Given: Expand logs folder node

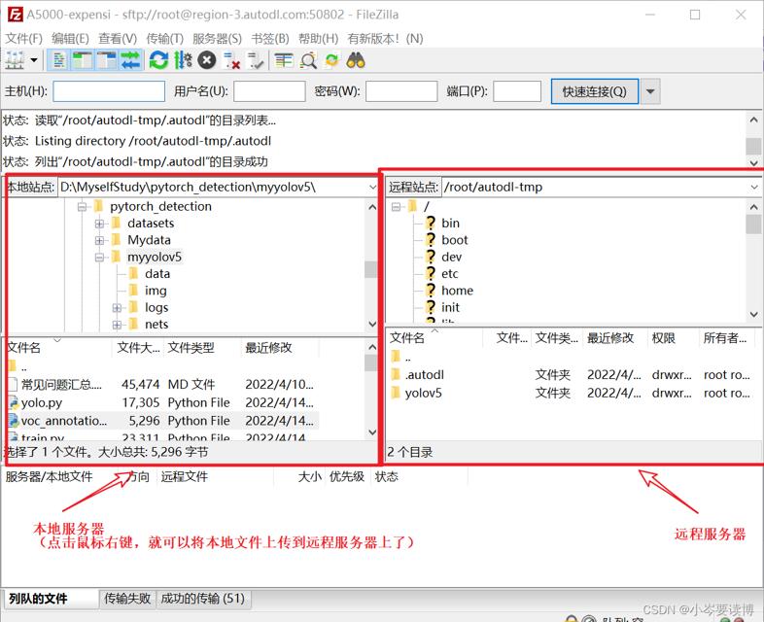Looking at the screenshot, I should tap(117, 308).
